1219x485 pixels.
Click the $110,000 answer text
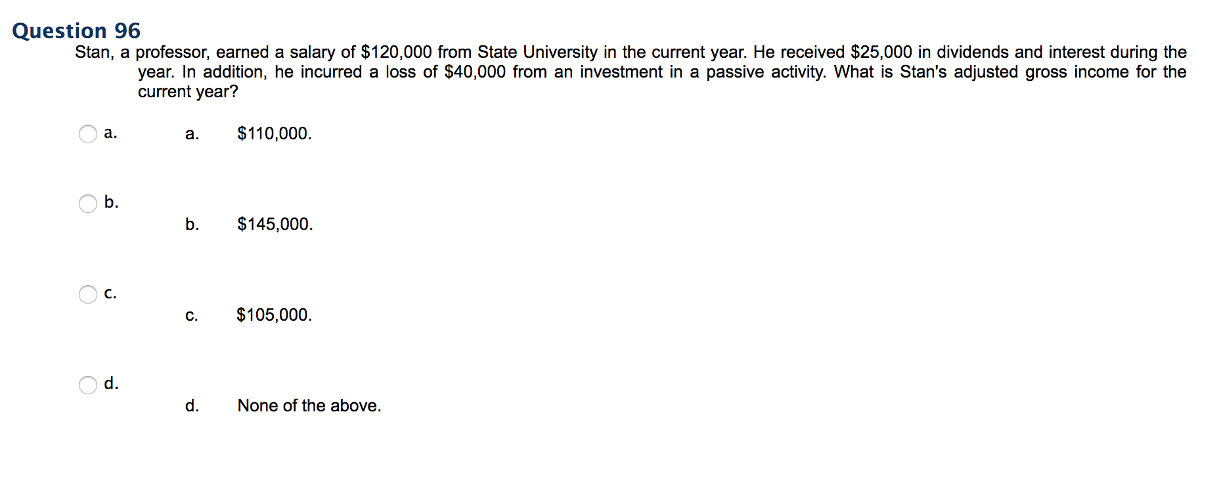275,134
